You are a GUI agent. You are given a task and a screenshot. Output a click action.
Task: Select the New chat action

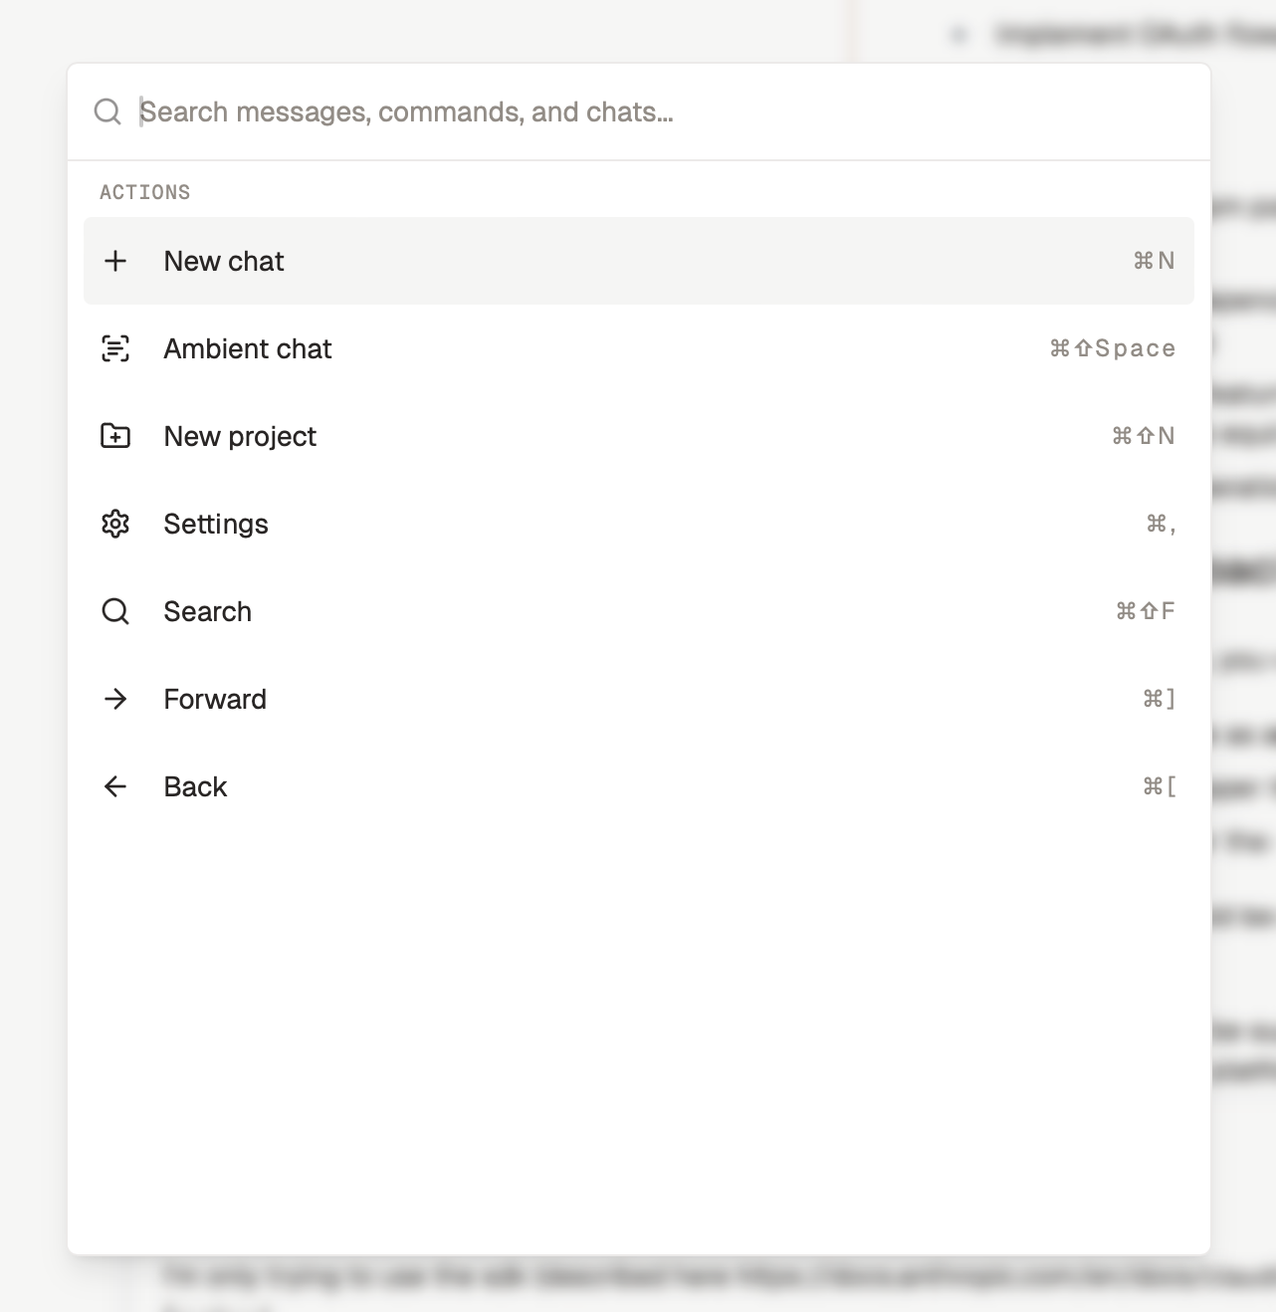point(224,261)
